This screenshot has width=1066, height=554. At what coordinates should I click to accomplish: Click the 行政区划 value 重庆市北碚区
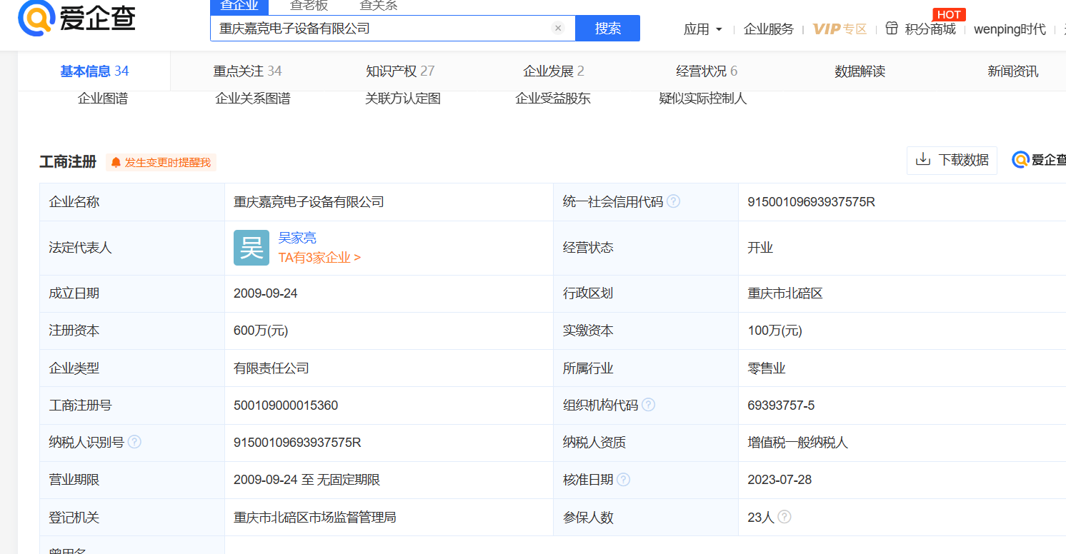coord(785,293)
